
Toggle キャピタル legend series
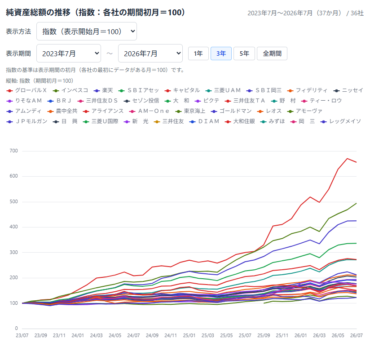click(182, 90)
